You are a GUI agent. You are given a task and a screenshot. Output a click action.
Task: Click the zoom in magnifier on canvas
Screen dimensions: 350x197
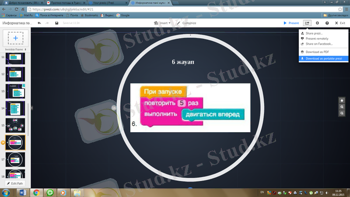(x=342, y=107)
